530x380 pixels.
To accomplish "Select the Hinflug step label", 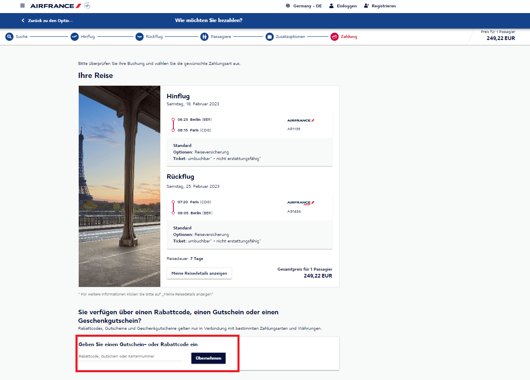I will tap(88, 37).
